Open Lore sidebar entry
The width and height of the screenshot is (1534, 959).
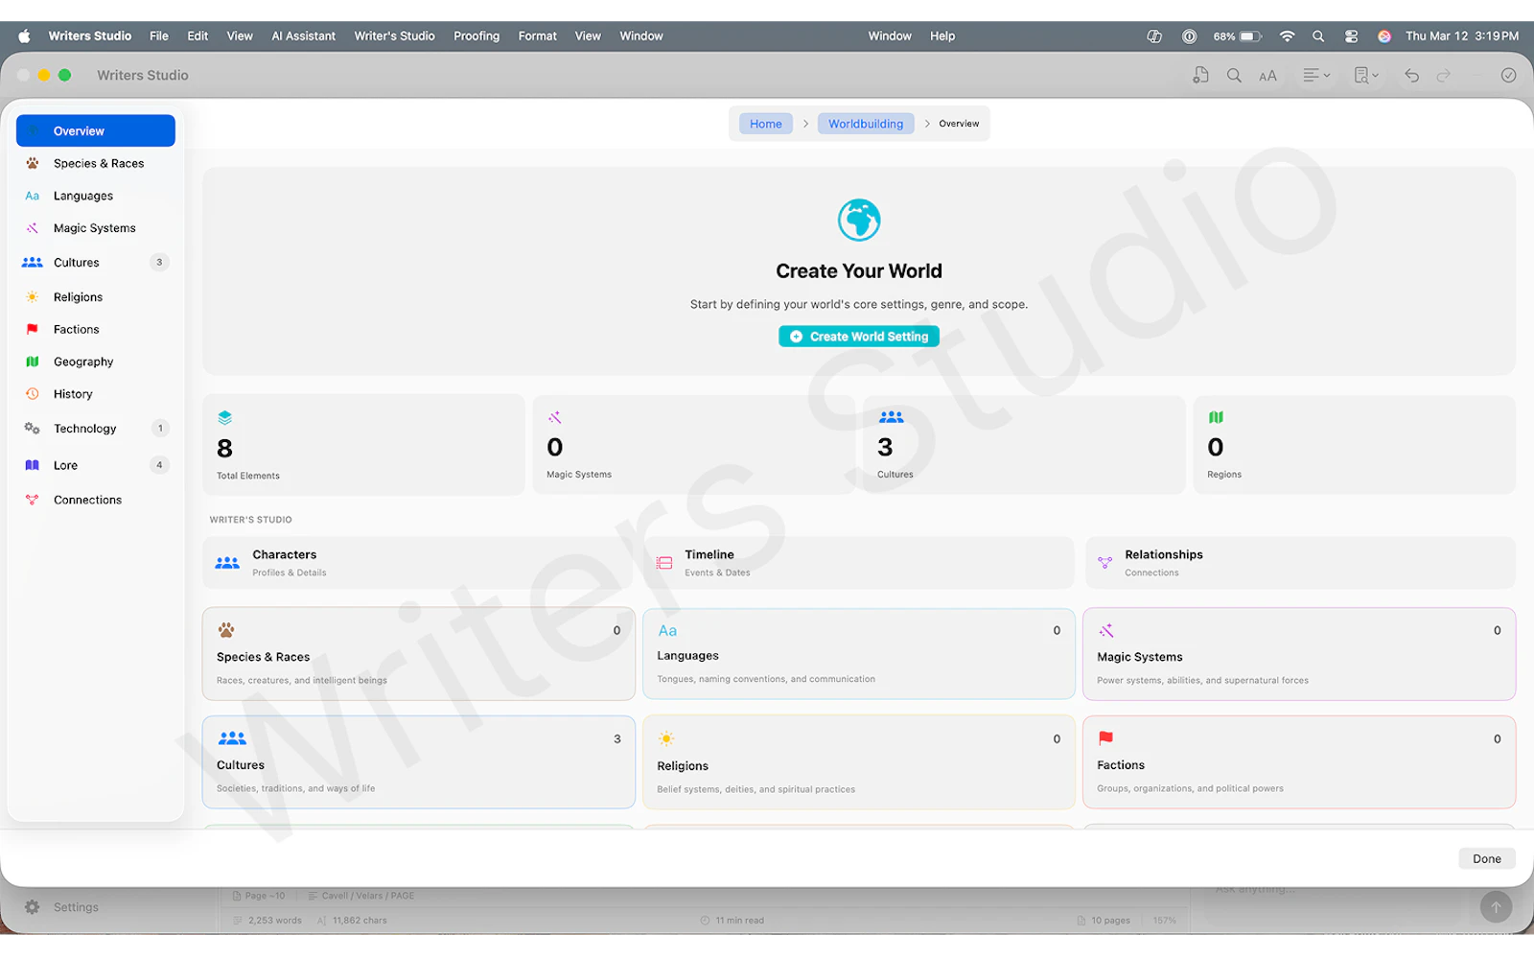(96, 465)
